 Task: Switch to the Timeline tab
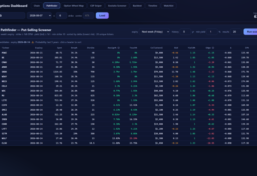tap(153, 5)
